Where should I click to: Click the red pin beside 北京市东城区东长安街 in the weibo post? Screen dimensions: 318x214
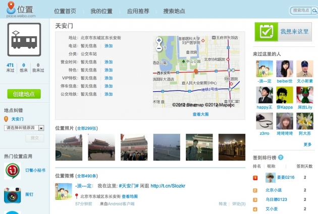click(x=77, y=196)
